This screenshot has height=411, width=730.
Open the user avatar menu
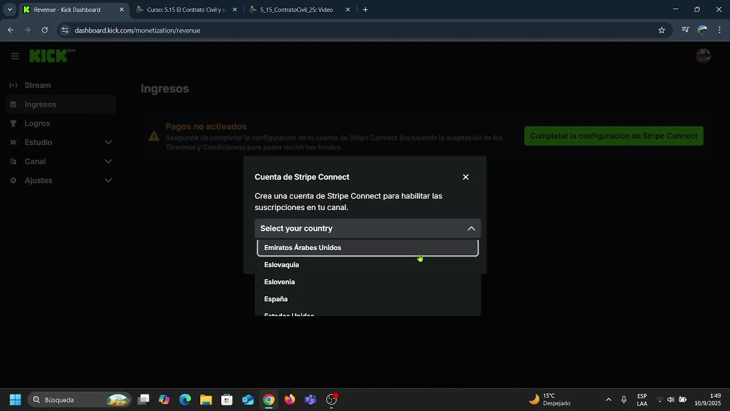point(703,56)
